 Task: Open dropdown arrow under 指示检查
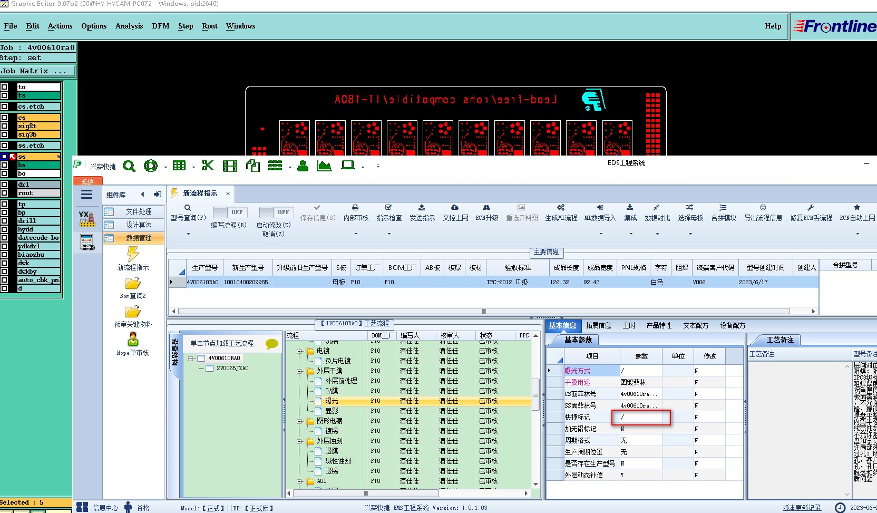click(x=389, y=234)
